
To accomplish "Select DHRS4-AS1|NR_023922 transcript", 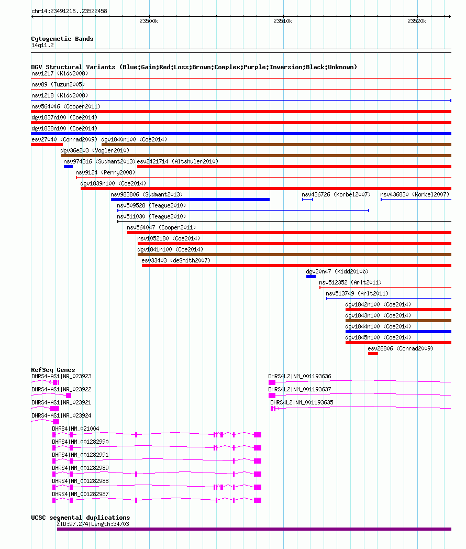I will tap(62, 389).
